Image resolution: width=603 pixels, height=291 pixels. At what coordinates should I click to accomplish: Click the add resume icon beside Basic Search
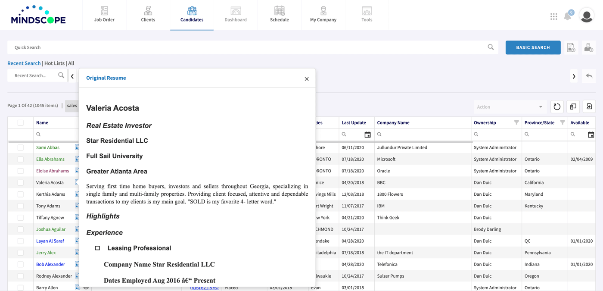pos(572,47)
